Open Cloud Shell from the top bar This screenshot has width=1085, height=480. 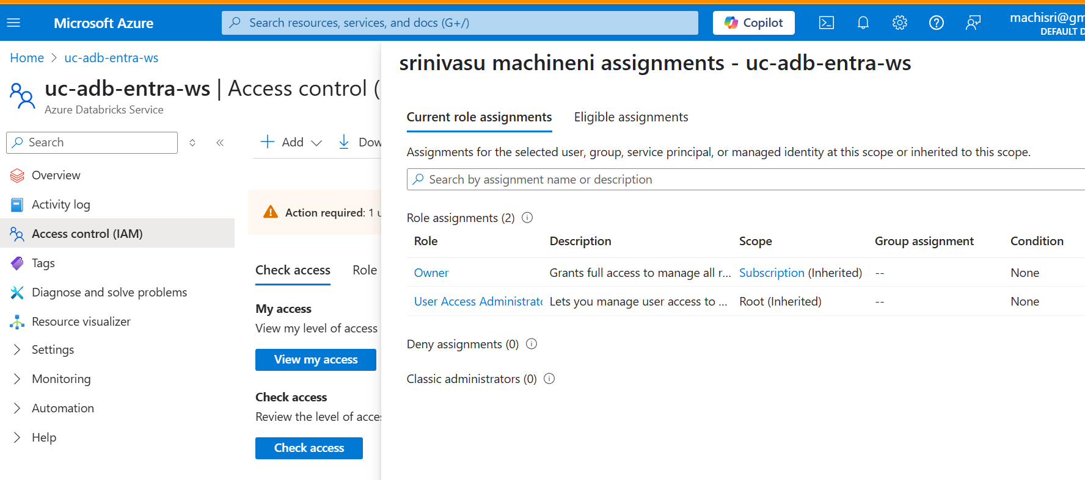click(x=827, y=23)
